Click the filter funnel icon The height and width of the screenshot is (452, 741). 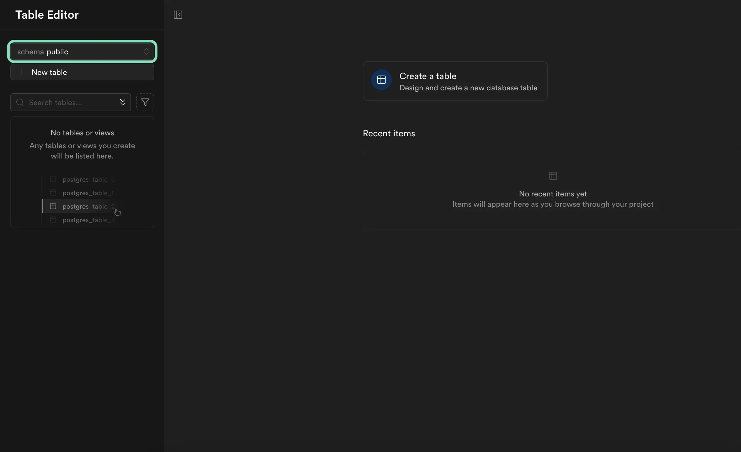tap(145, 102)
